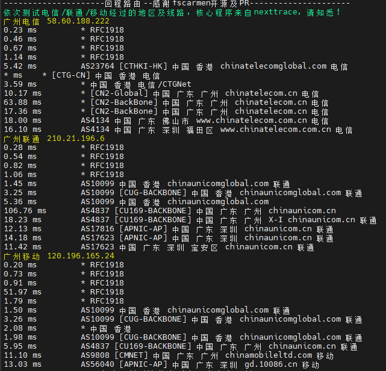Click gd.10086.cn domain text
This screenshot has width=386, height=371.
(271, 364)
